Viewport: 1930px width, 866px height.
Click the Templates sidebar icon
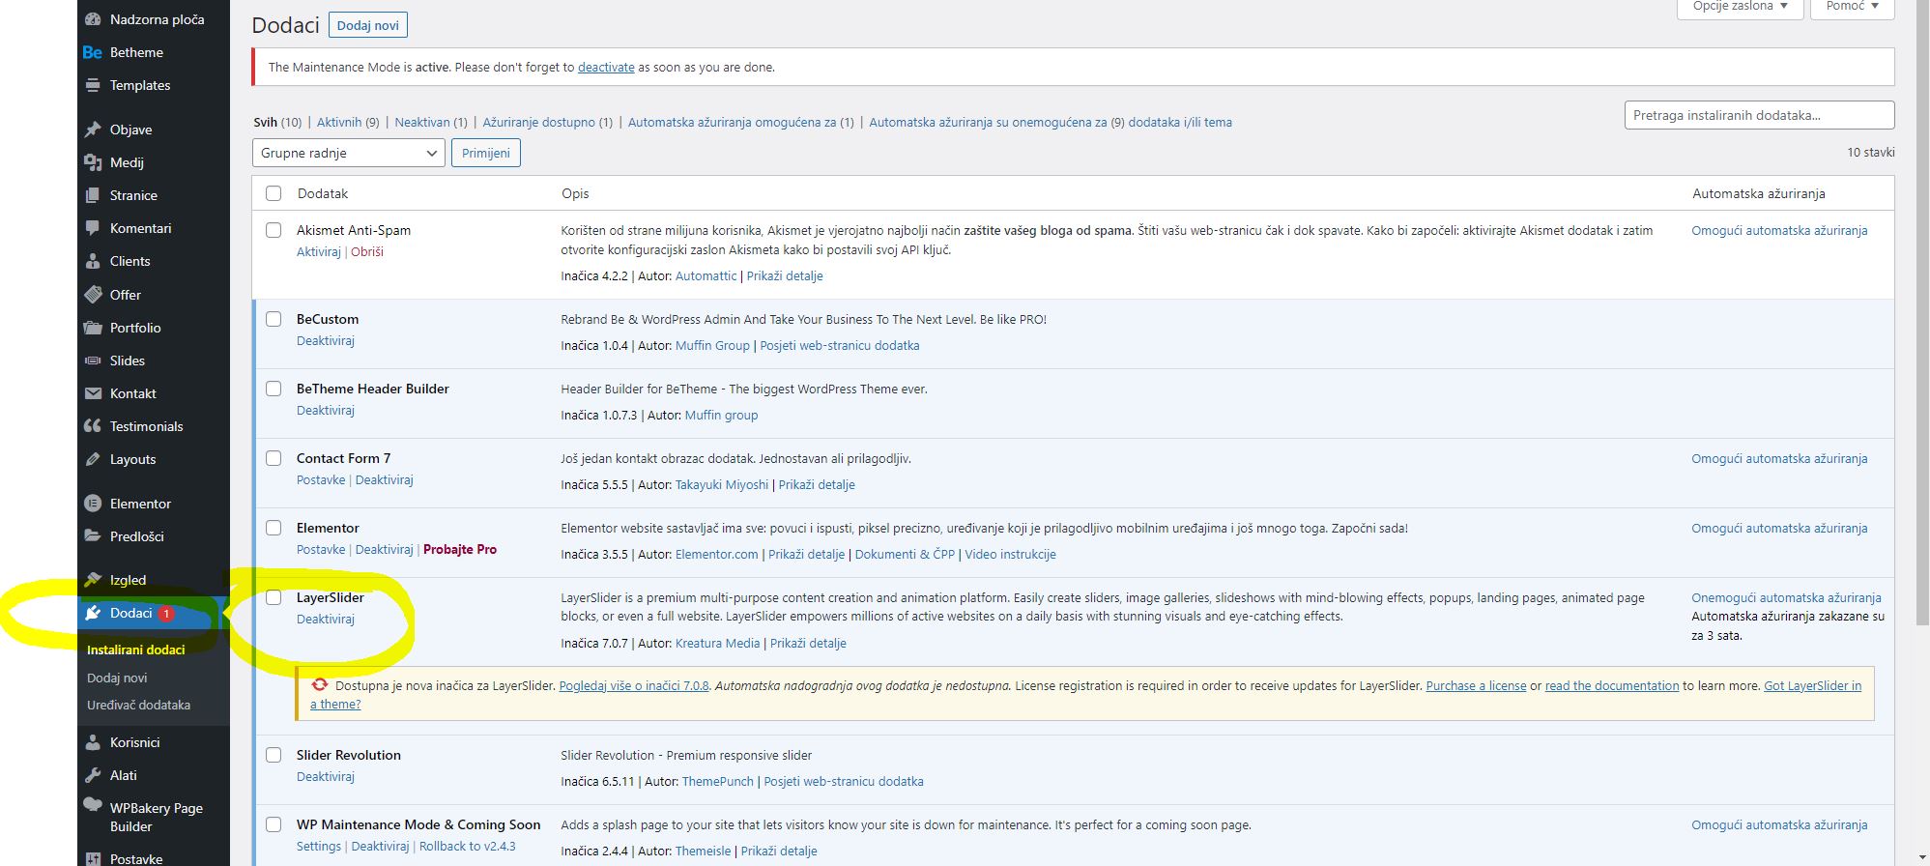93,85
